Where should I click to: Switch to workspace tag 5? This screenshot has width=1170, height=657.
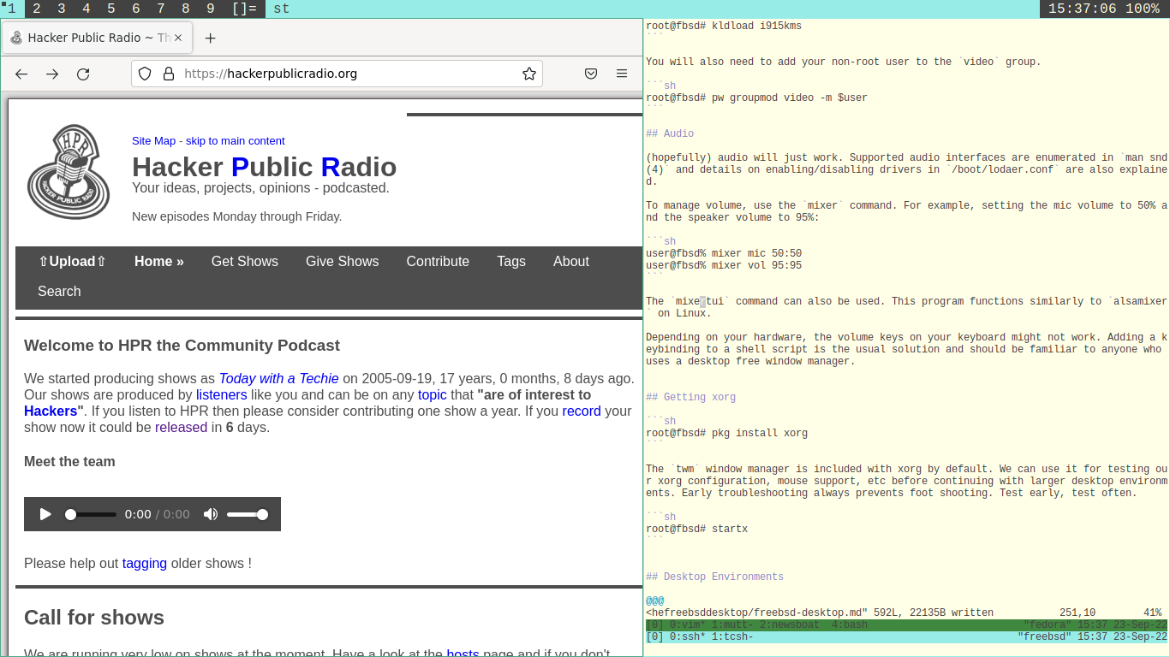pos(111,9)
